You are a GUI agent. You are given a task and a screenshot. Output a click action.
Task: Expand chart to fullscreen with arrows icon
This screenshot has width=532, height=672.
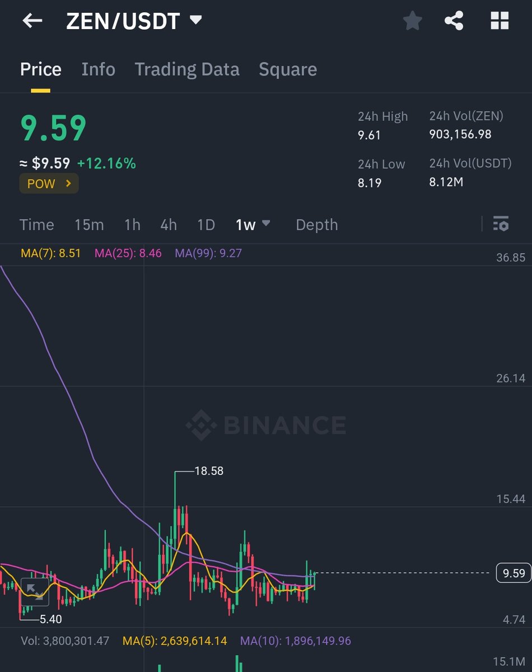[x=35, y=592]
